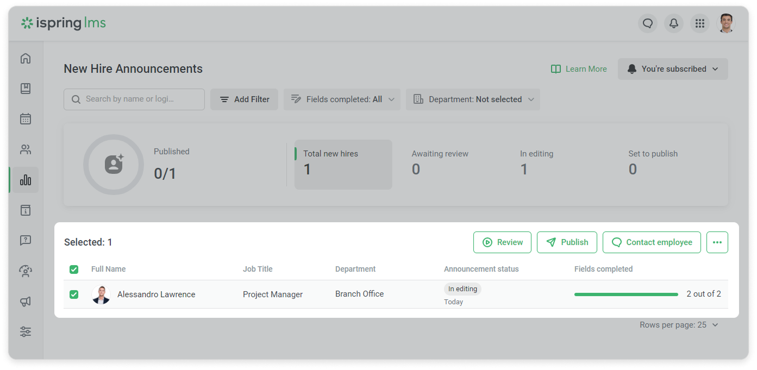
Task: Open the Department filter dropdown
Action: 472,99
